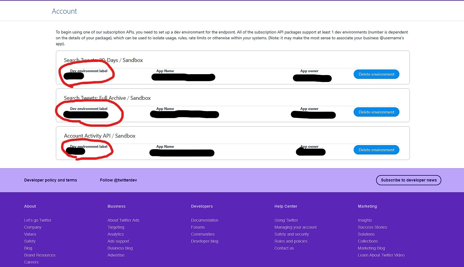Subscribe to developer news
This screenshot has height=267, width=464.
409,180
